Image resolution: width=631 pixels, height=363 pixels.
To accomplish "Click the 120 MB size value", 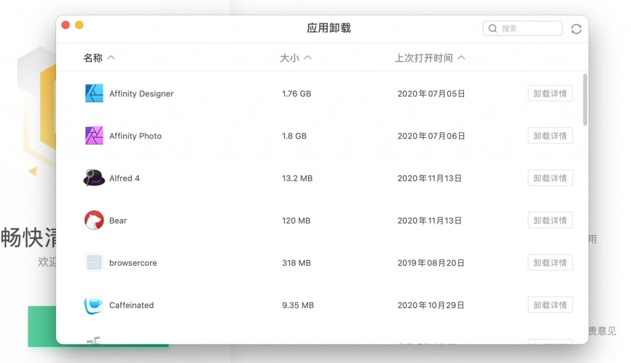I will tap(296, 220).
